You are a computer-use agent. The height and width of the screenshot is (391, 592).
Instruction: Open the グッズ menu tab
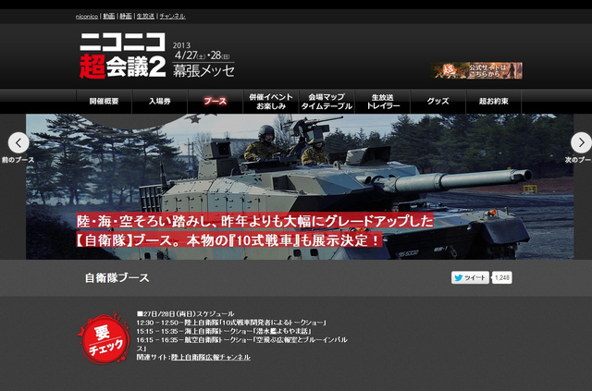438,102
